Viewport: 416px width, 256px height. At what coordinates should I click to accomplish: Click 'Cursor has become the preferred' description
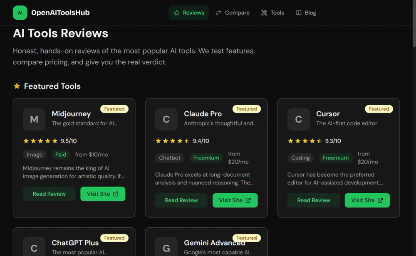[335, 178]
